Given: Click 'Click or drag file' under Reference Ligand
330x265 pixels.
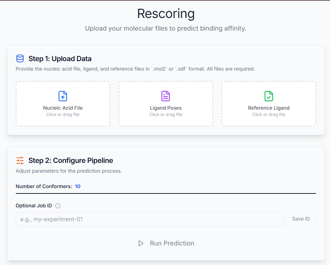Looking at the screenshot, I should pos(268,114).
